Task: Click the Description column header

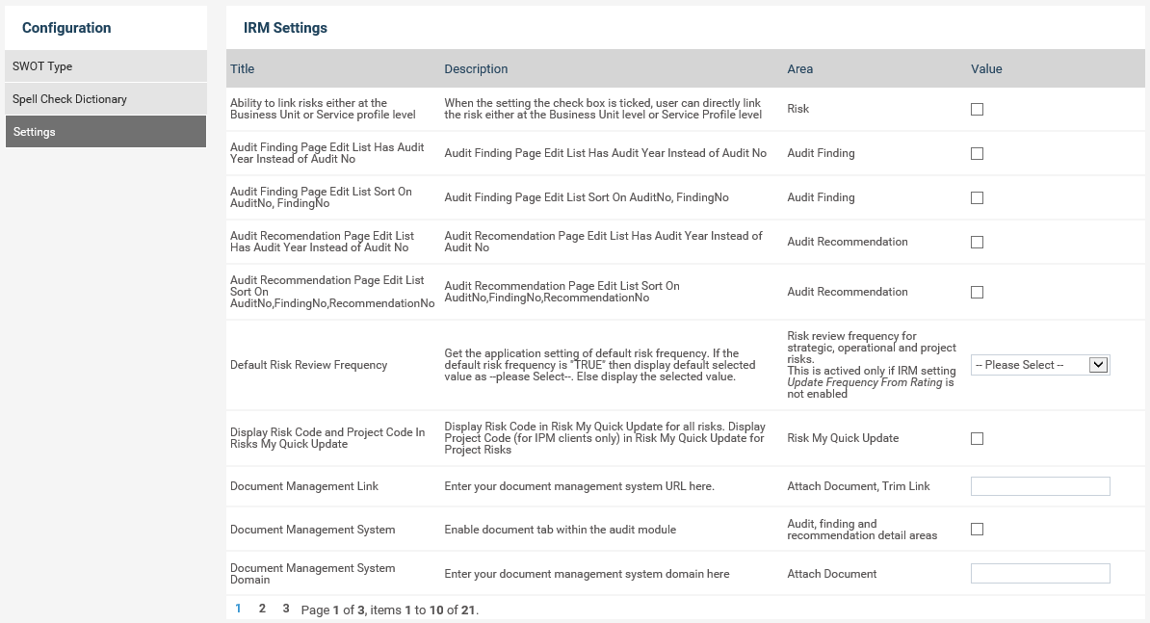Action: (476, 69)
